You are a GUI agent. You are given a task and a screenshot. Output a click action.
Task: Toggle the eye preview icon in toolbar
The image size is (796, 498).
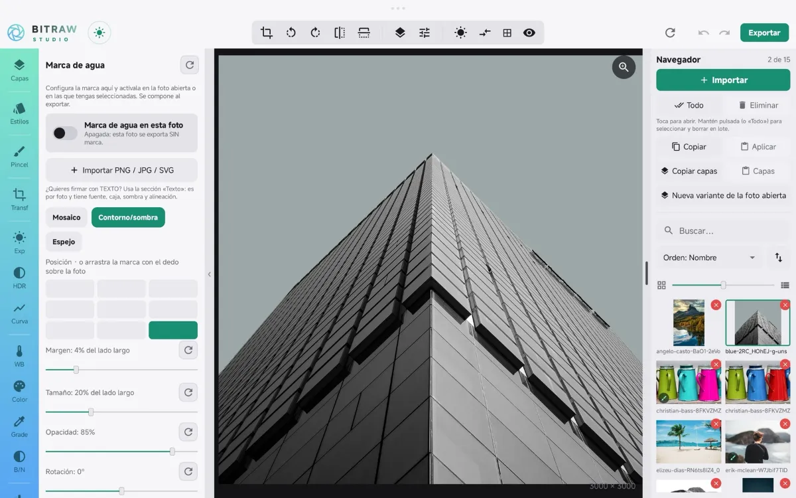529,33
